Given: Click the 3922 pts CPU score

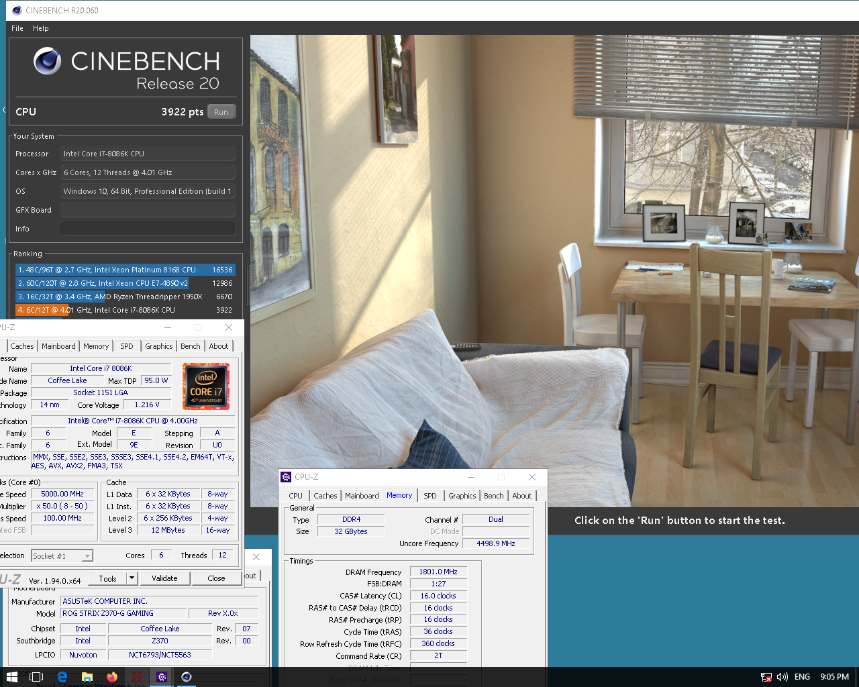Looking at the screenshot, I should coord(182,112).
